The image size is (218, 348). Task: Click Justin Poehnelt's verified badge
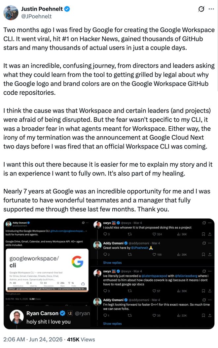click(x=67, y=9)
